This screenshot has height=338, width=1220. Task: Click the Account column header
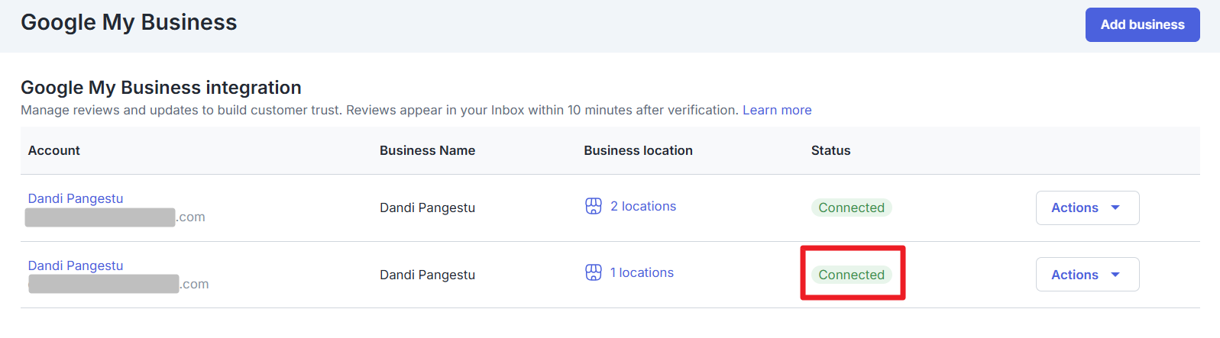pyautogui.click(x=54, y=150)
